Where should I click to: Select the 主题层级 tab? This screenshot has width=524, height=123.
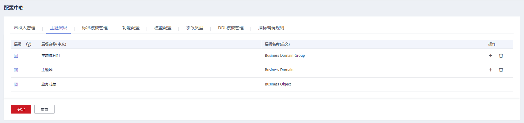pos(59,28)
